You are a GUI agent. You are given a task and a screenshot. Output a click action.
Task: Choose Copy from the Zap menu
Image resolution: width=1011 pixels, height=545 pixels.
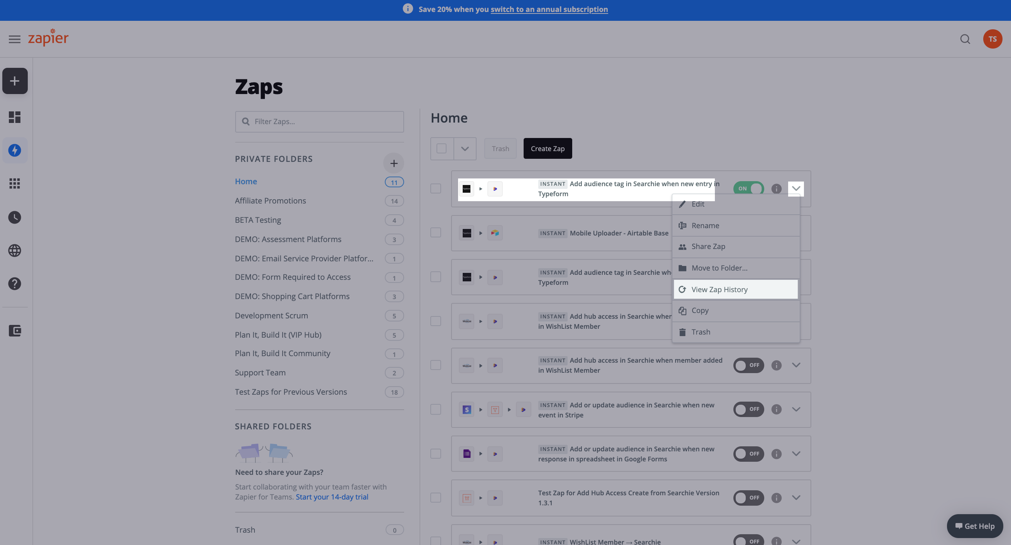(x=736, y=311)
